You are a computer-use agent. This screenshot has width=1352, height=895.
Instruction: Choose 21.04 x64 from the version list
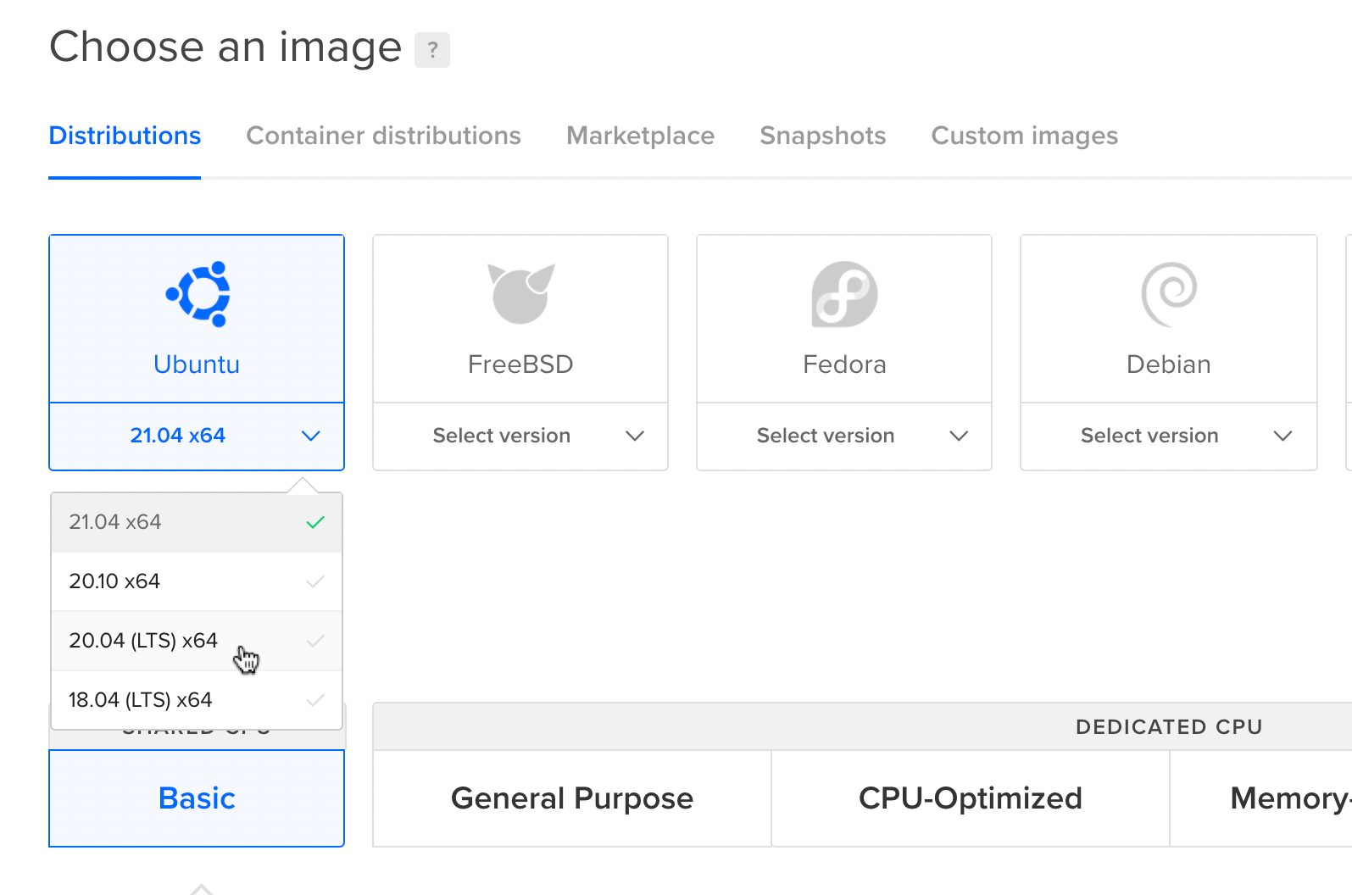point(197,522)
